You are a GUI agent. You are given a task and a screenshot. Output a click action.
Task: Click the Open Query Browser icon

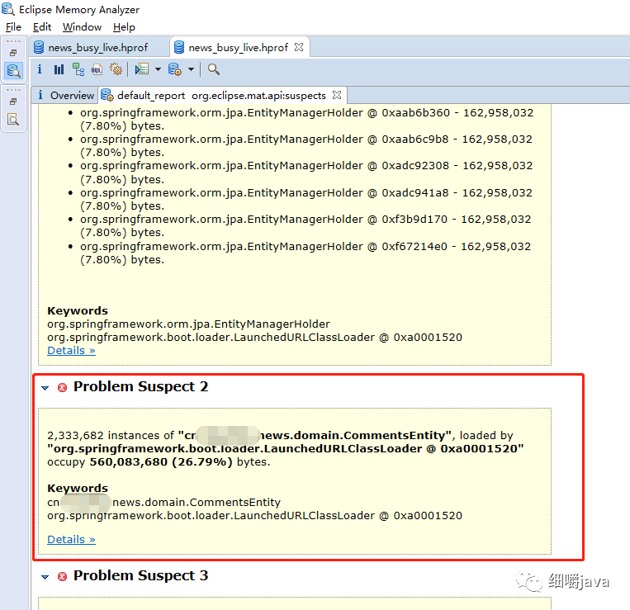(175, 69)
